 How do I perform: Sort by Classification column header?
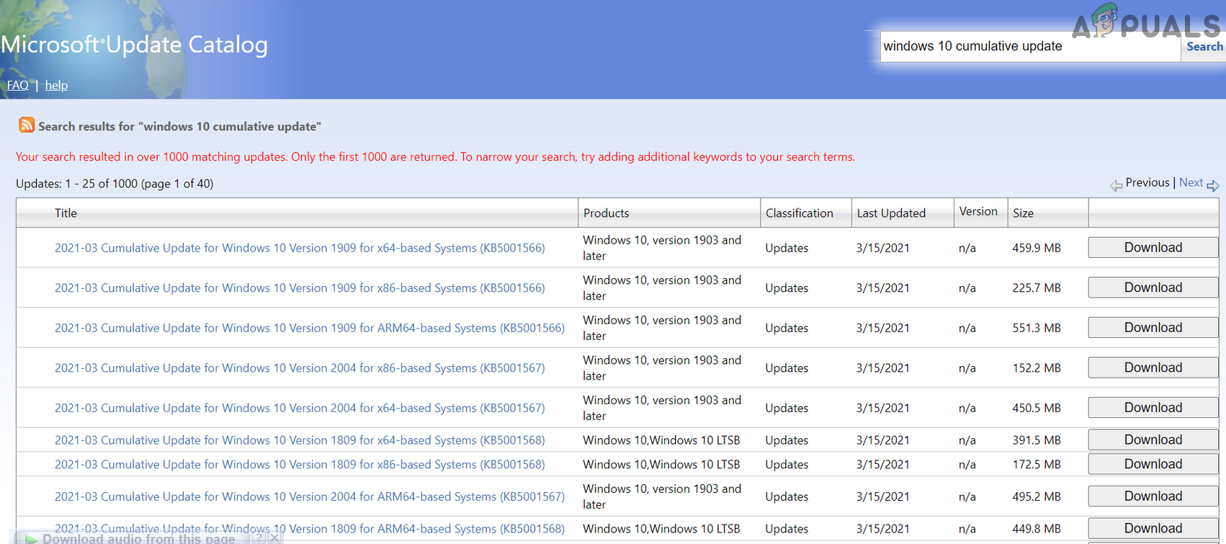[799, 213]
